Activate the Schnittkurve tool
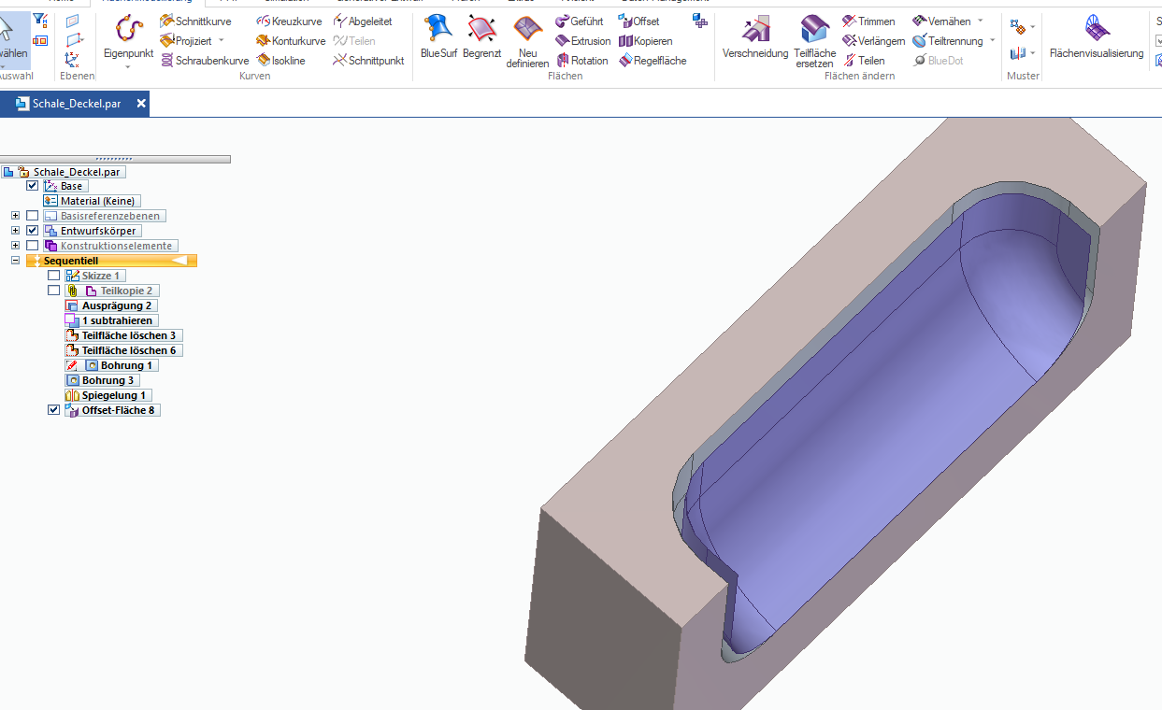Image resolution: width=1162 pixels, height=710 pixels. click(x=195, y=21)
